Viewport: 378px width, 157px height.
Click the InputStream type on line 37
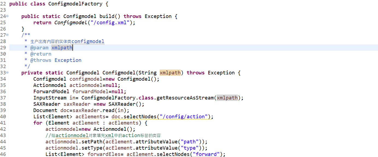point(50,98)
